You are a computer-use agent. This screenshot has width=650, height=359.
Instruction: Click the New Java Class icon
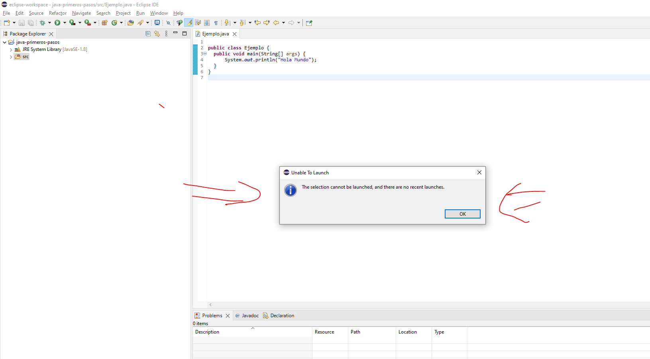tap(114, 23)
